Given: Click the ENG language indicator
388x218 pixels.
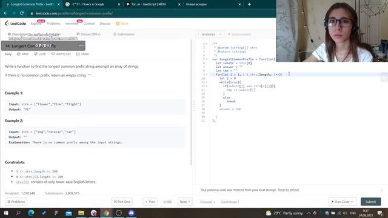Looking at the screenshot, I should pos(353,213).
